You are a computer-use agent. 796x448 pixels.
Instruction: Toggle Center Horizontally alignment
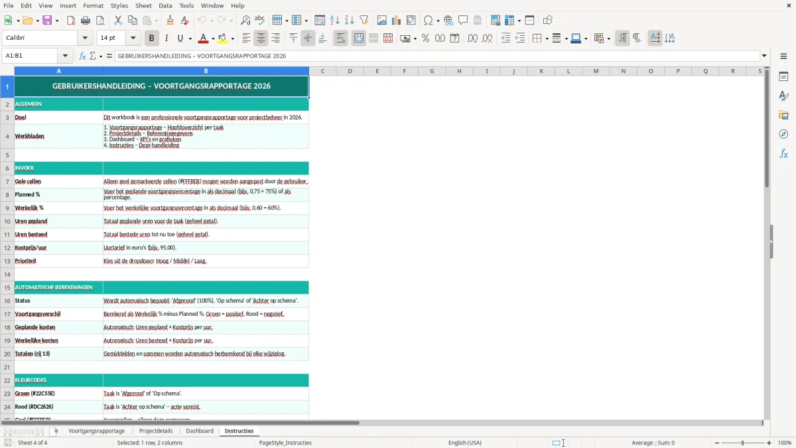261,38
